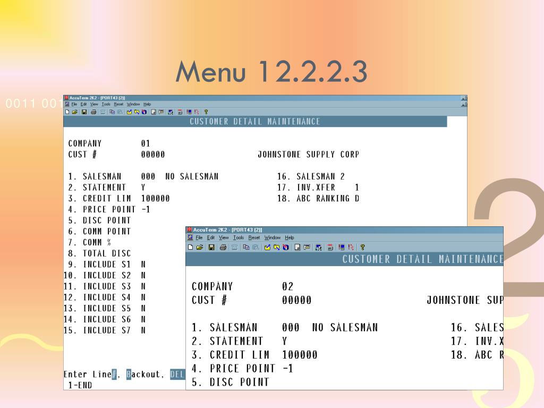Click "4. PRICE POINT -1" line in front window

point(242,369)
